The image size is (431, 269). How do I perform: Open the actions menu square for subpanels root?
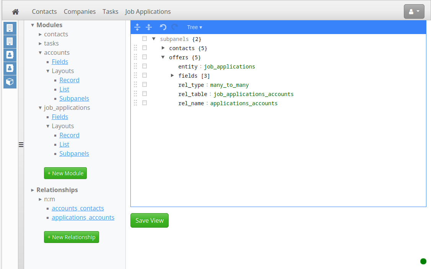(x=145, y=39)
